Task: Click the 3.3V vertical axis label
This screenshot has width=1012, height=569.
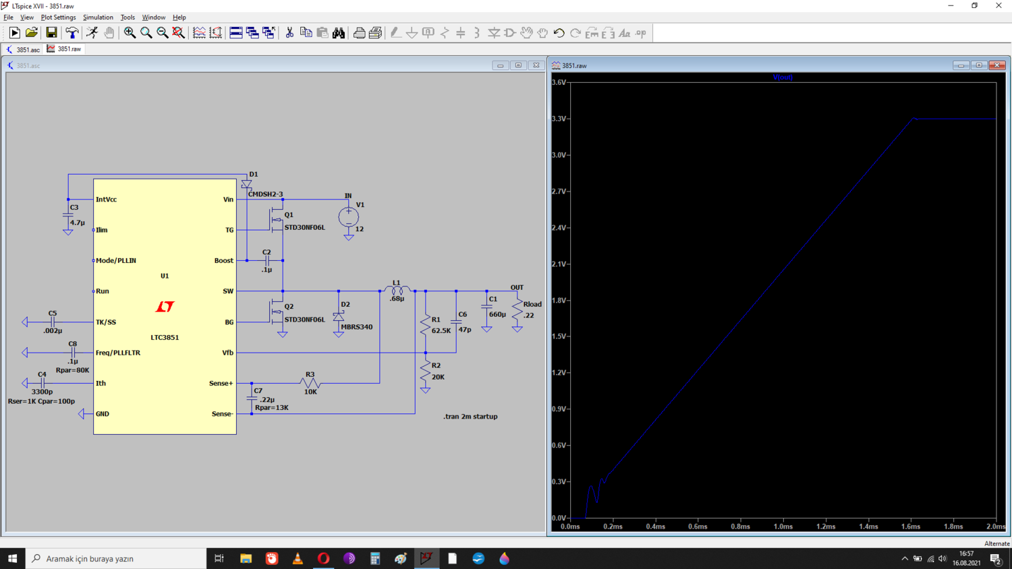Action: [x=559, y=119]
